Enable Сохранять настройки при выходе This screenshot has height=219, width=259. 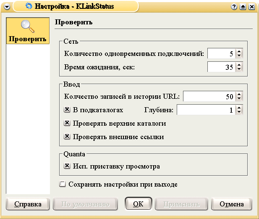tap(63, 184)
